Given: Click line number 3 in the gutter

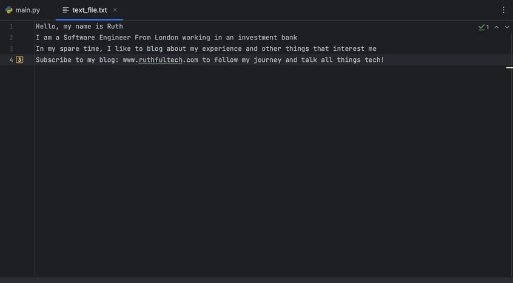Looking at the screenshot, I should click(11, 48).
